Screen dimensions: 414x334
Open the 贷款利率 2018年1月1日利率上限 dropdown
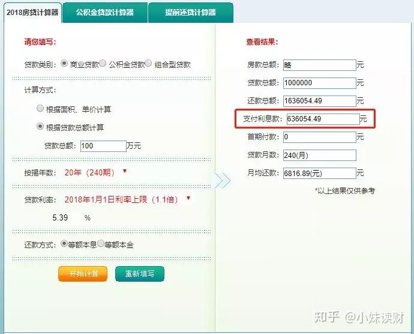coord(188,198)
